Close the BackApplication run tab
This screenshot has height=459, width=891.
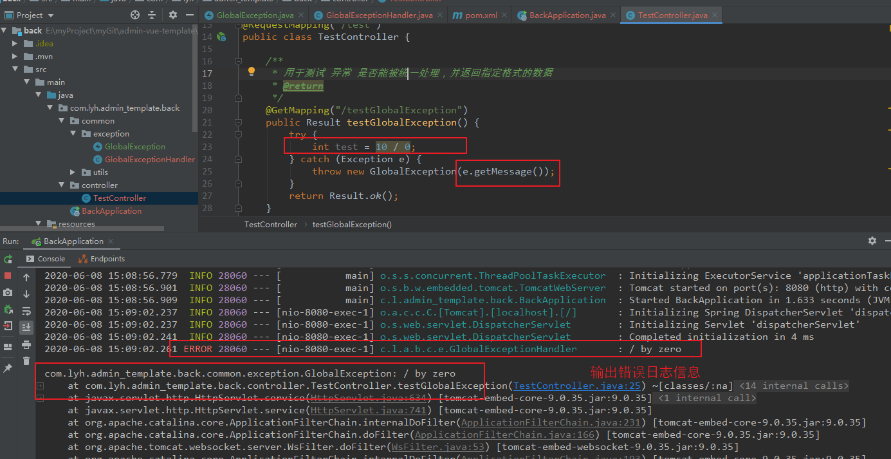coord(111,241)
